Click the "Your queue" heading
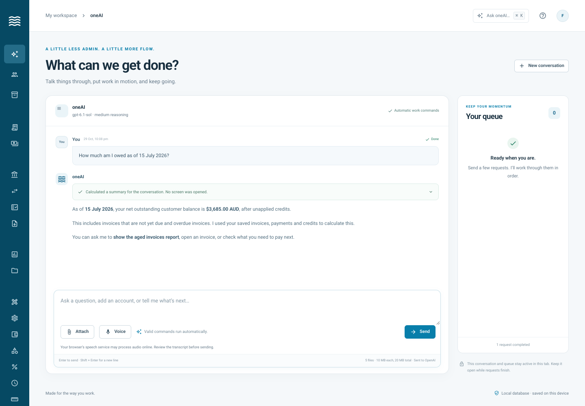 point(484,117)
